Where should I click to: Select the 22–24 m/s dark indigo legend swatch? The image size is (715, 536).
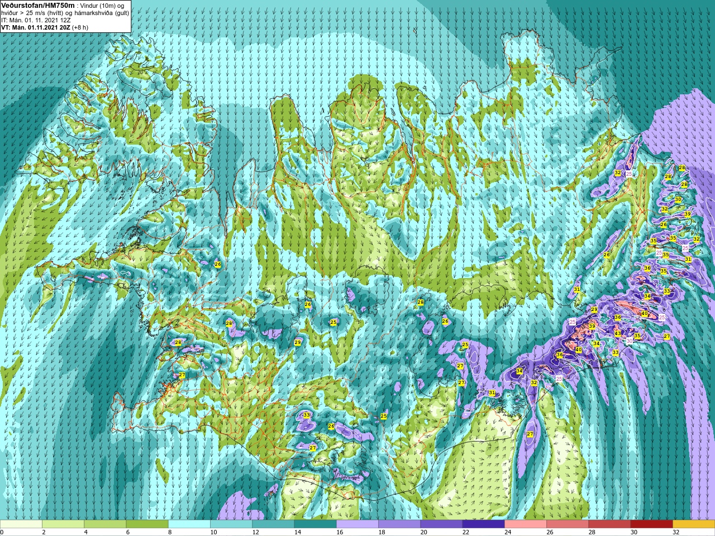[x=483, y=524]
